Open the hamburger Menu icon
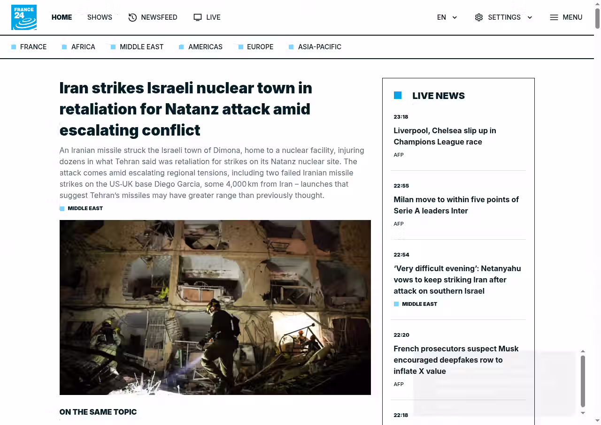 554,17
